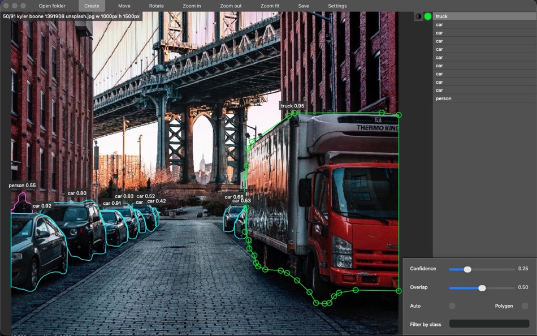Image resolution: width=537 pixels, height=336 pixels.
Task: Open Settings
Action: pyautogui.click(x=337, y=6)
